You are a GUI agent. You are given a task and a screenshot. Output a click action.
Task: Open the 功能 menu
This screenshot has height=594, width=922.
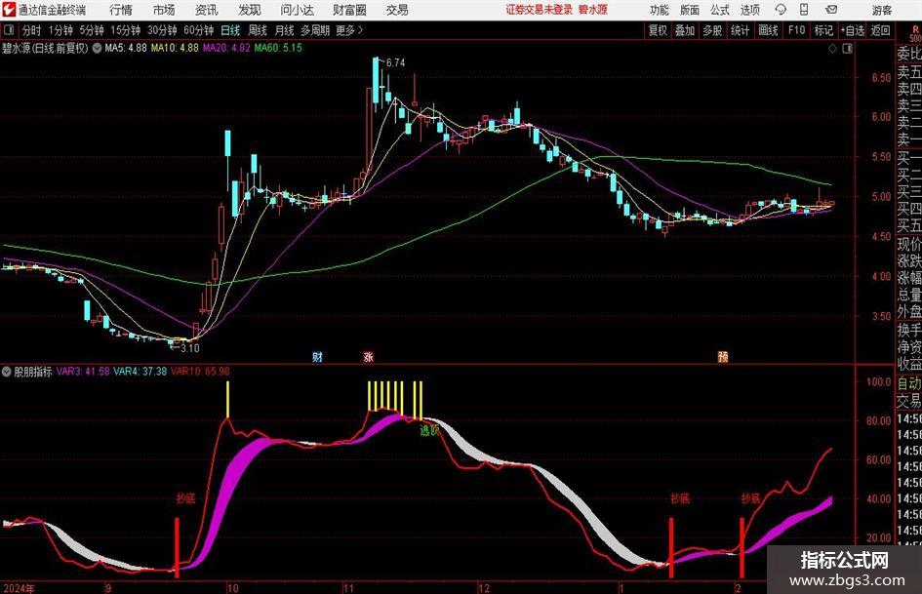tap(660, 10)
